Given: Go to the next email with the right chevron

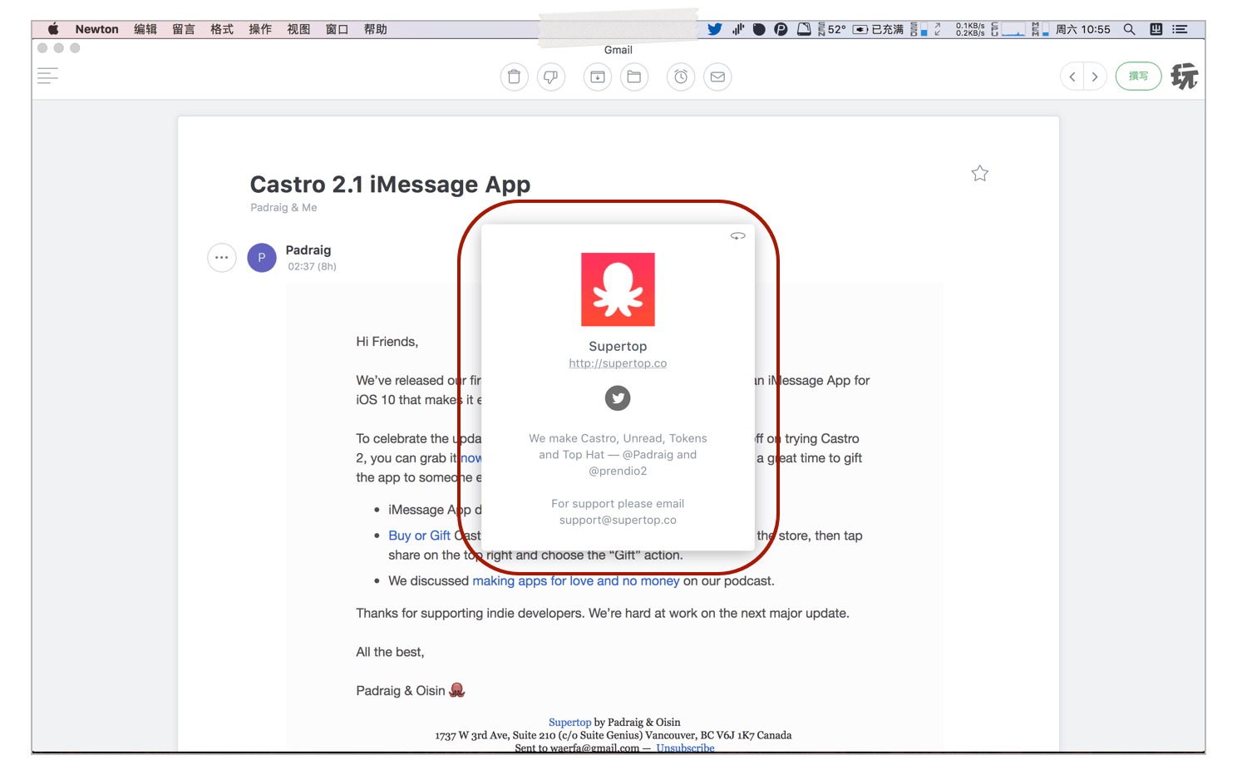Looking at the screenshot, I should (x=1095, y=77).
